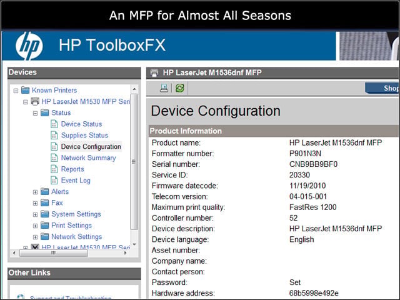Click the Reports page icon
Image resolution: width=400 pixels, height=300 pixels.
click(54, 169)
